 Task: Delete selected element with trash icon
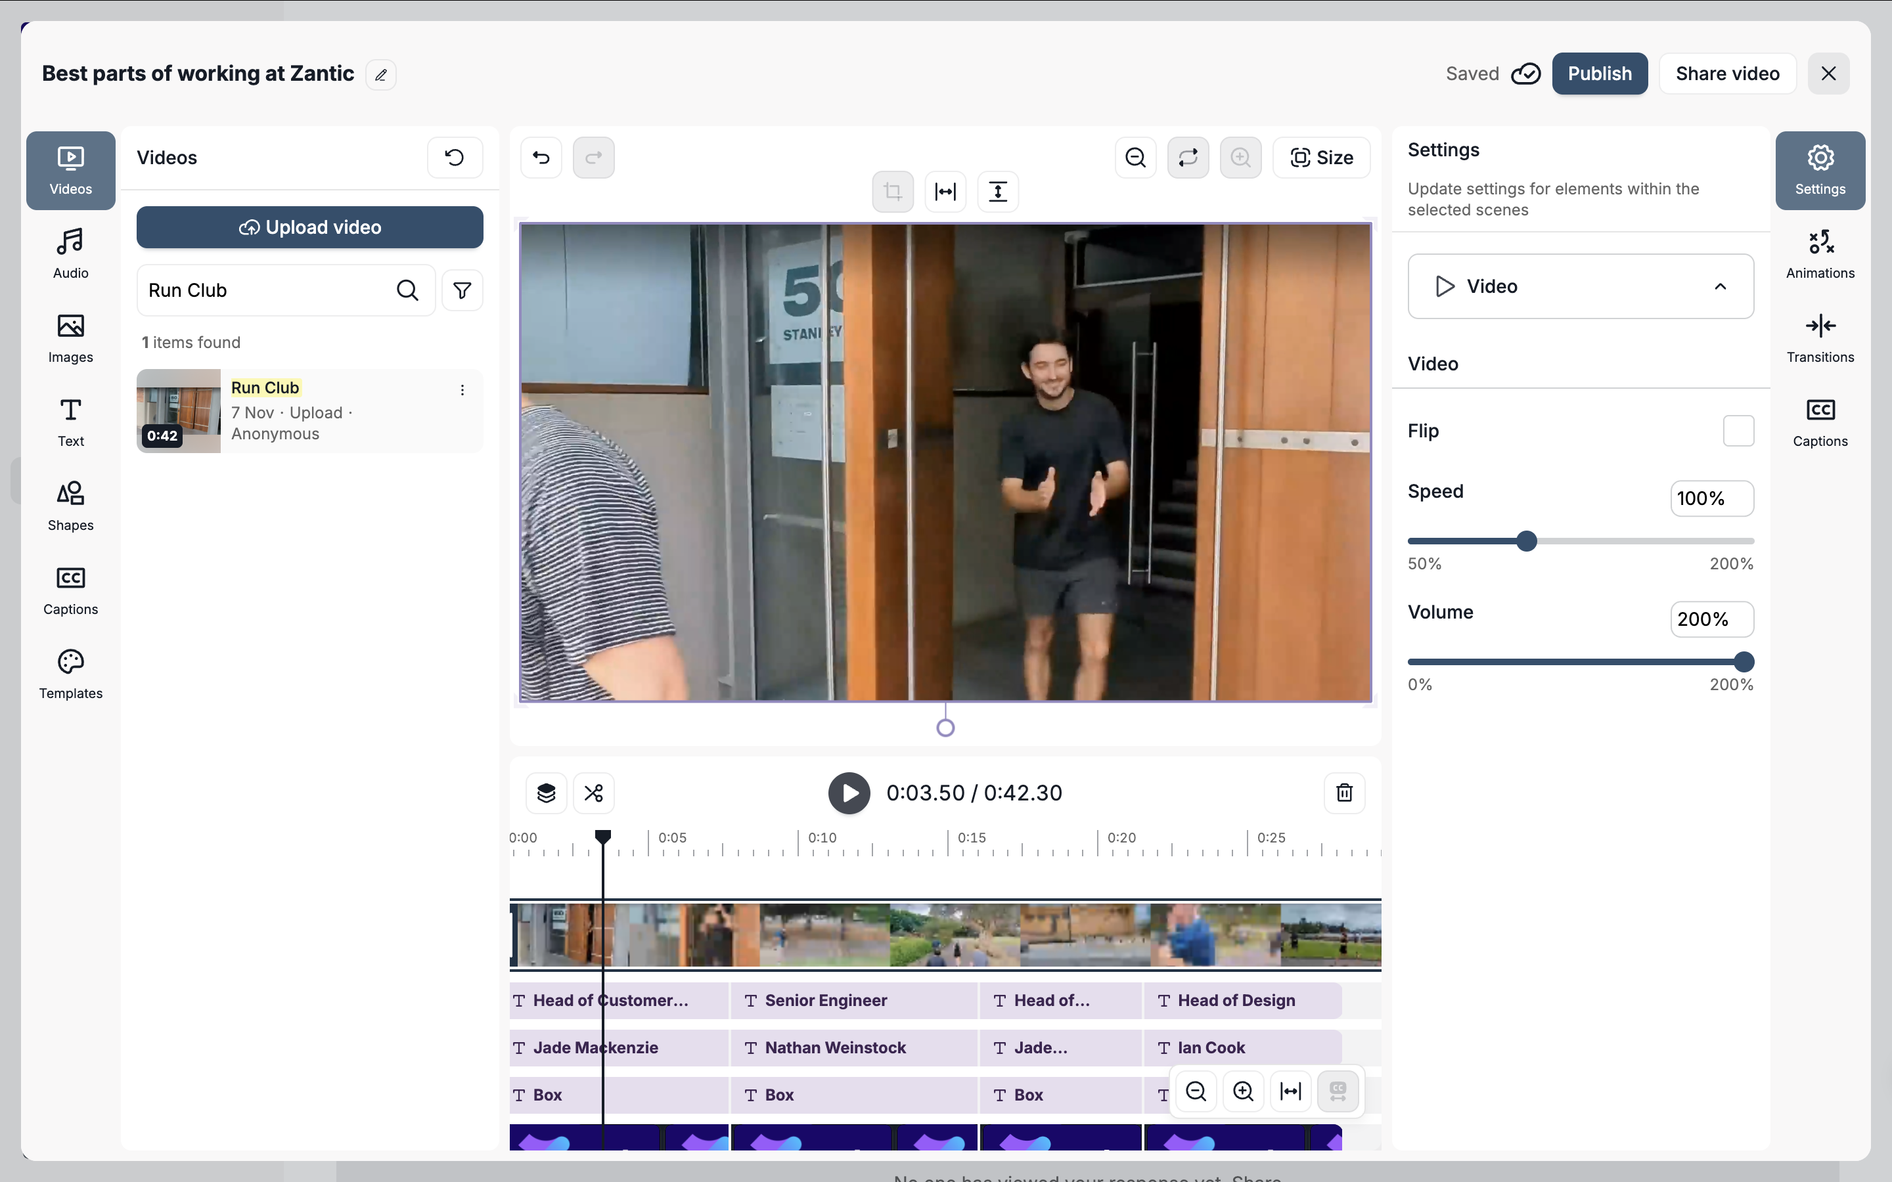(1344, 793)
